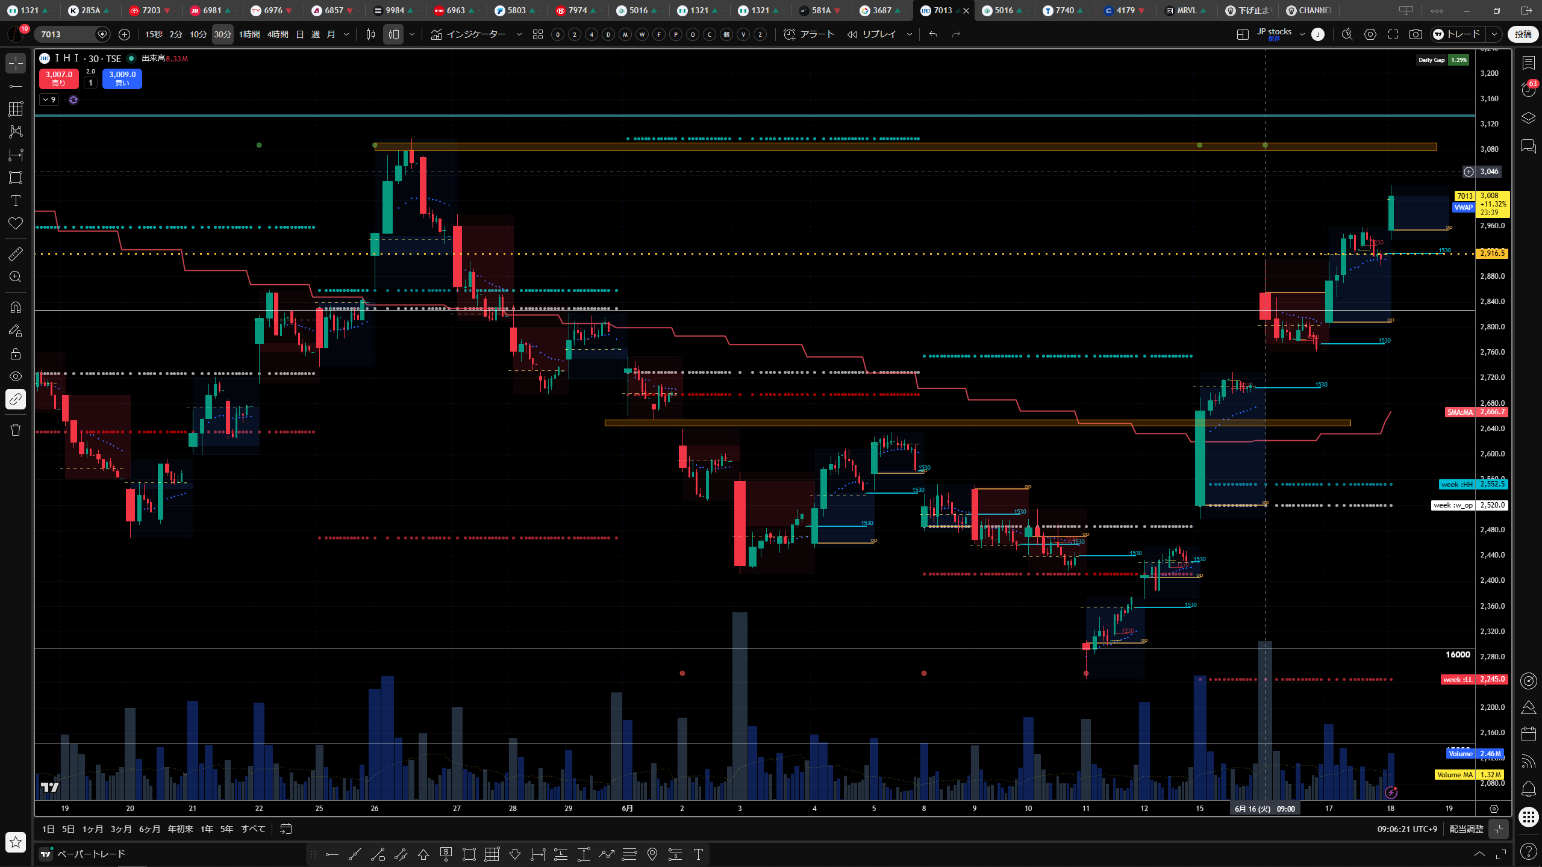
Task: Expand the collapsed indicators legend showing 9
Action: pyautogui.click(x=49, y=99)
